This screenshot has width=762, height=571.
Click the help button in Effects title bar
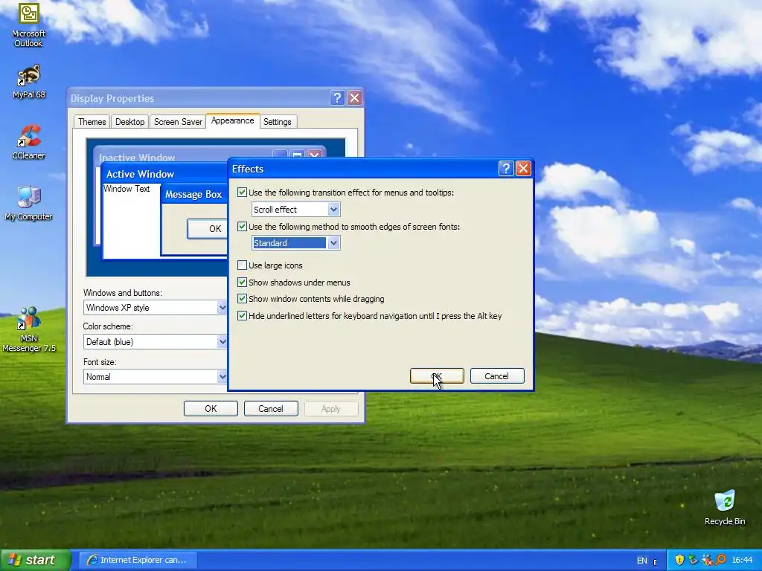click(x=506, y=169)
